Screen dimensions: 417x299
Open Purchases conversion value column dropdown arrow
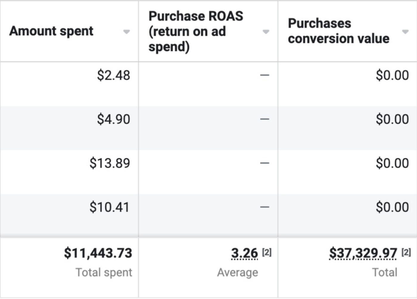coord(405,32)
